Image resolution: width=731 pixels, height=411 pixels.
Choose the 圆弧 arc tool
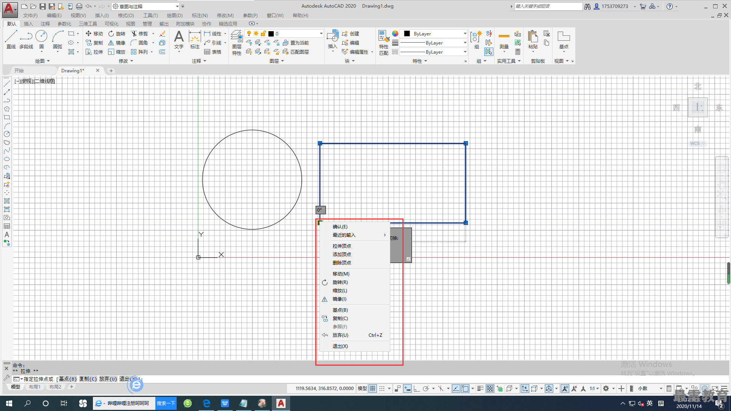pos(57,40)
